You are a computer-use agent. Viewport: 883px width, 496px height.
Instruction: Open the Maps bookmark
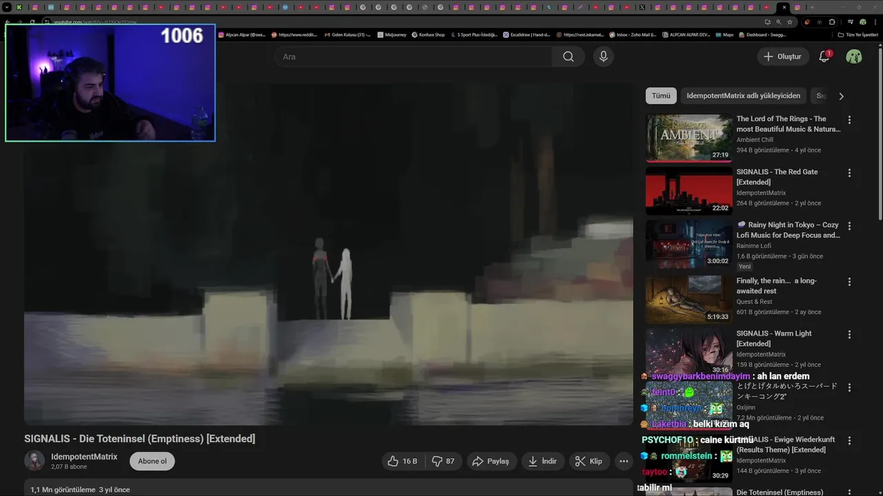tap(724, 34)
